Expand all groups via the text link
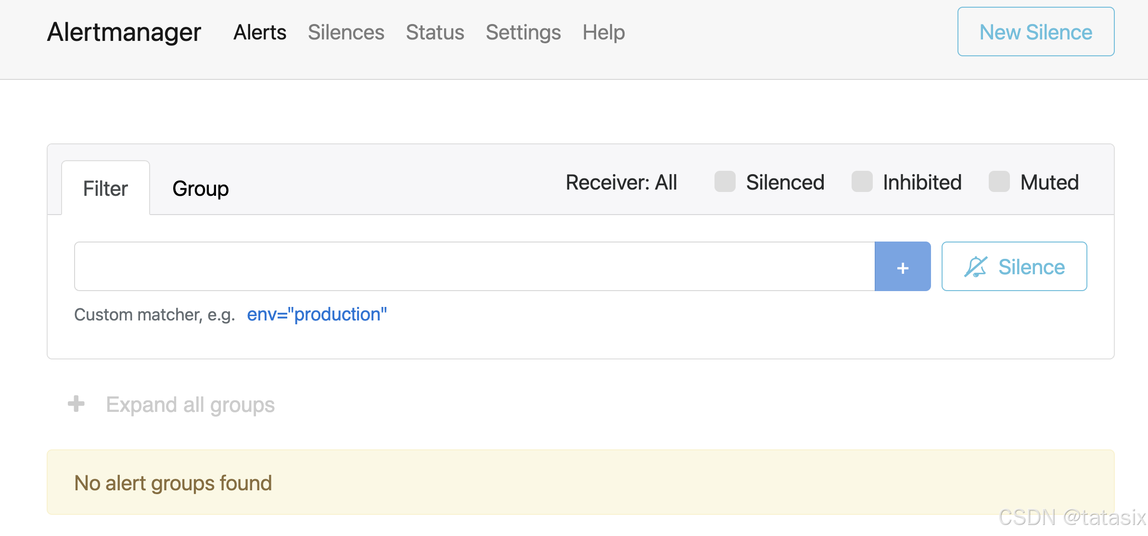The width and height of the screenshot is (1148, 536). [190, 405]
